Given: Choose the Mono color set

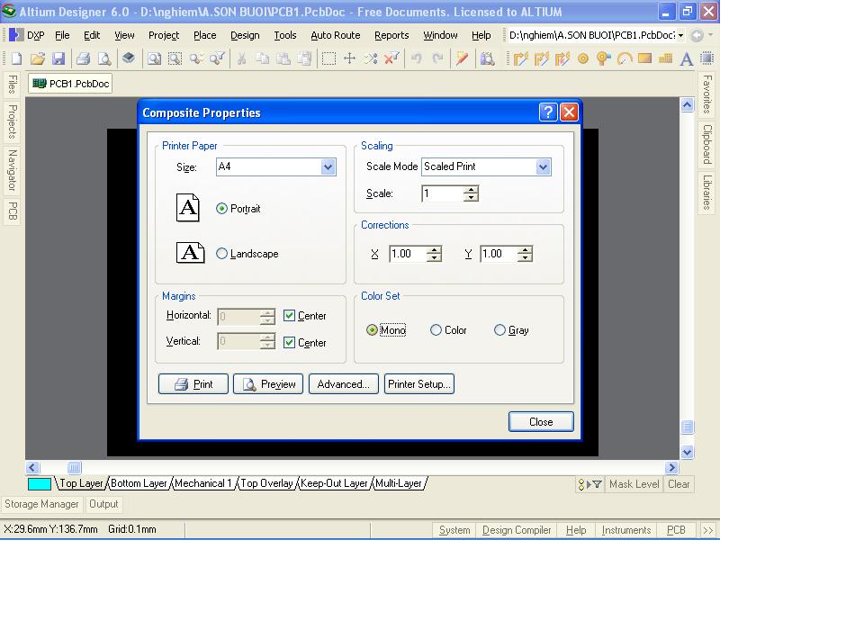Looking at the screenshot, I should click(386, 330).
